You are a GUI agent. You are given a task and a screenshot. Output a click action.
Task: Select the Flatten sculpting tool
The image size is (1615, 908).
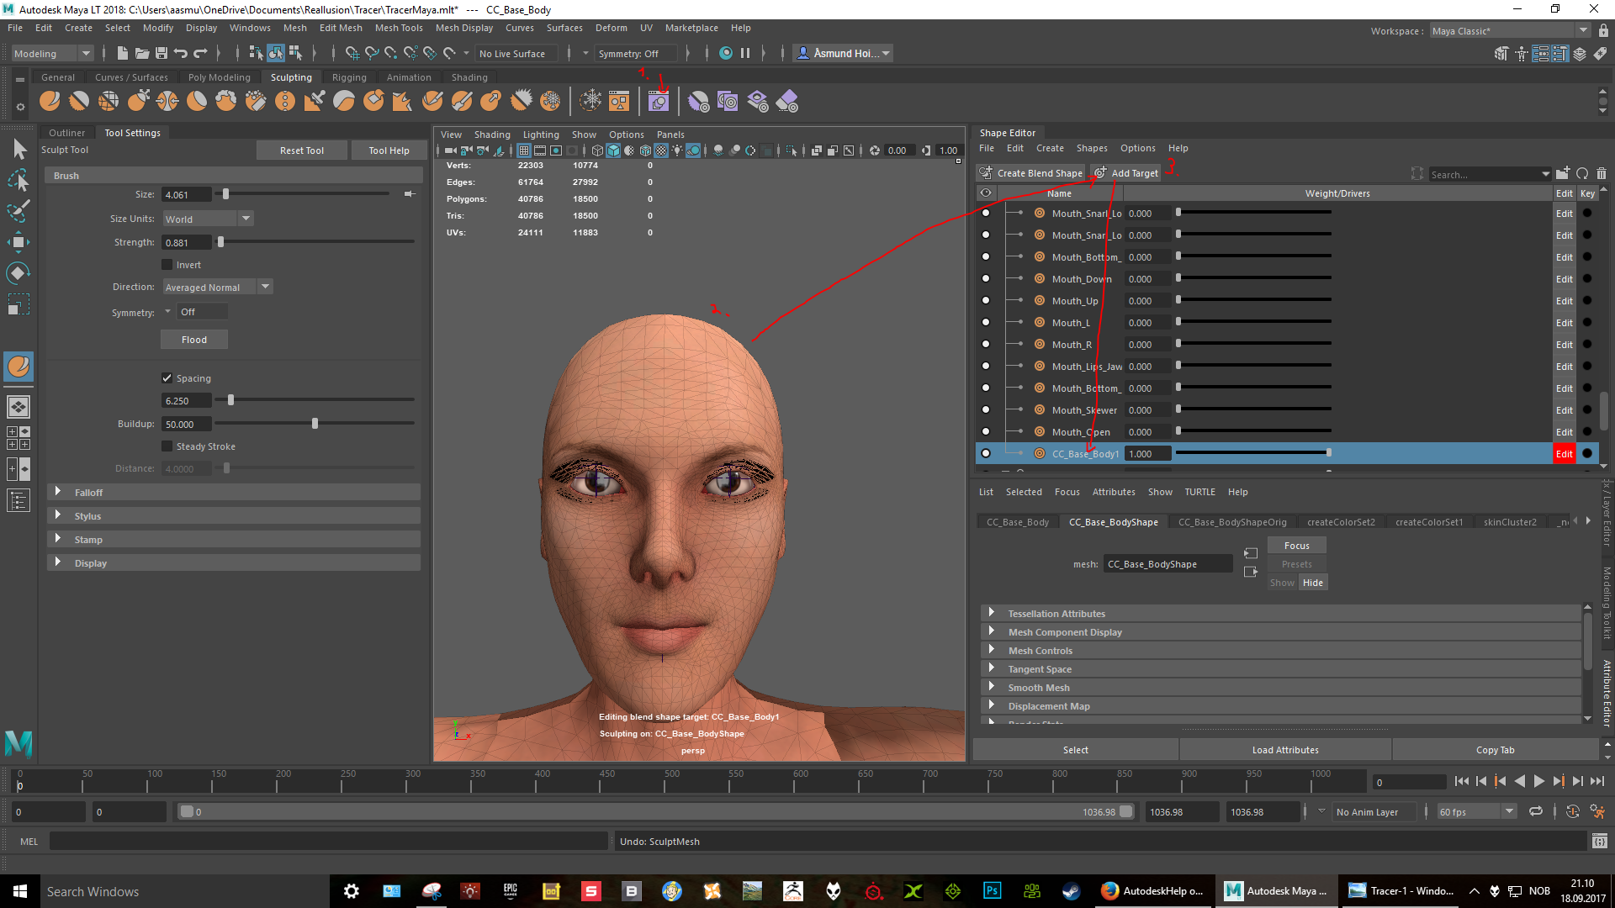pyautogui.click(x=197, y=102)
